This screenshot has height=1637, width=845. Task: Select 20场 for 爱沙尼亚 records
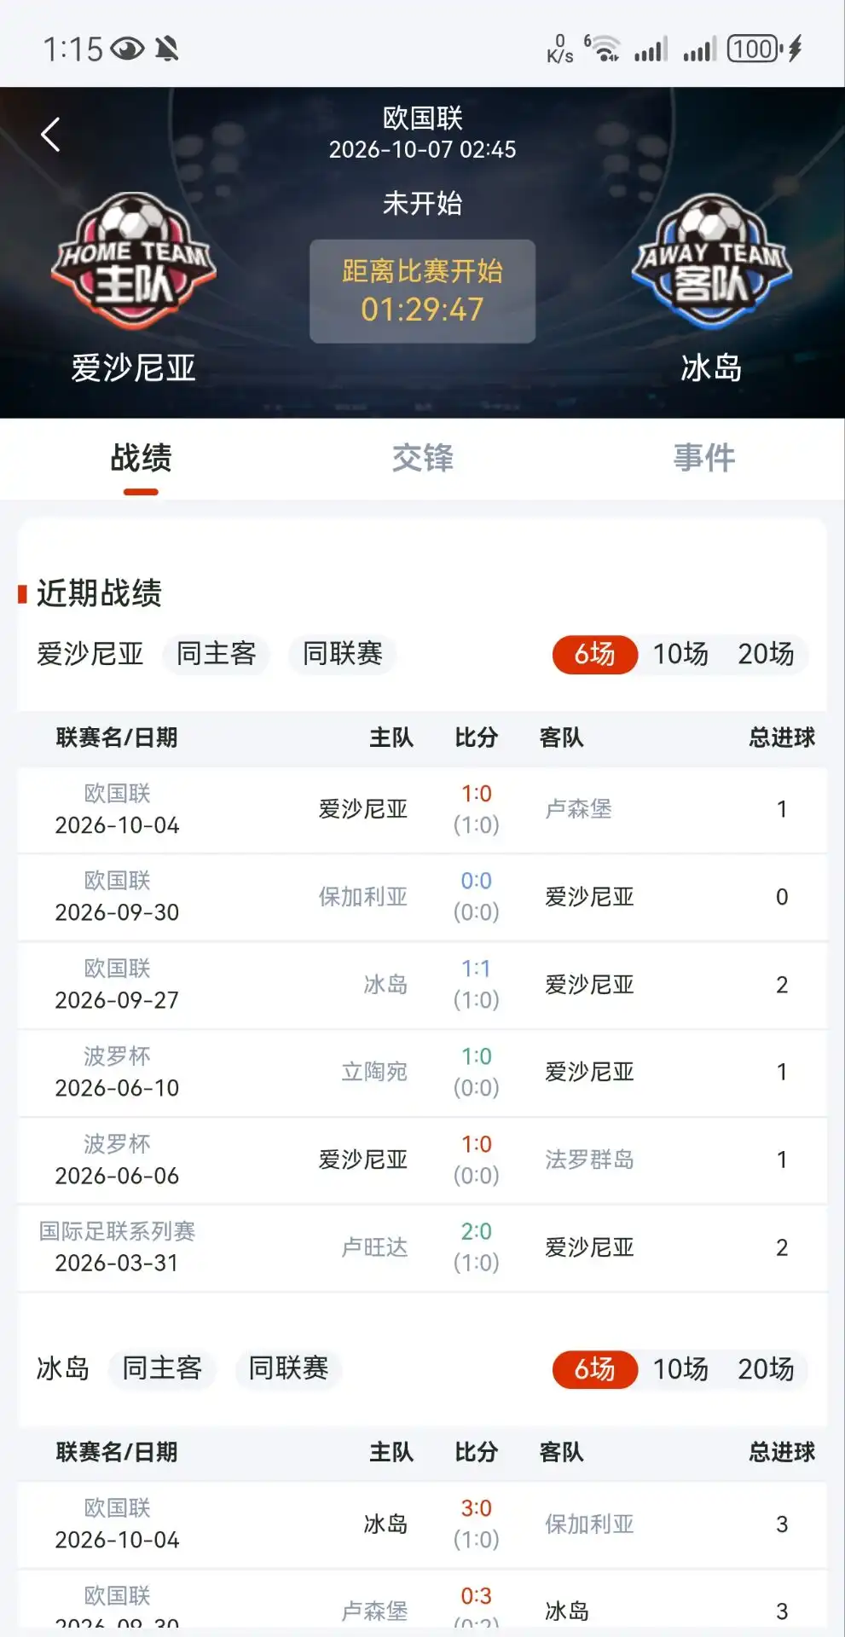coord(766,654)
